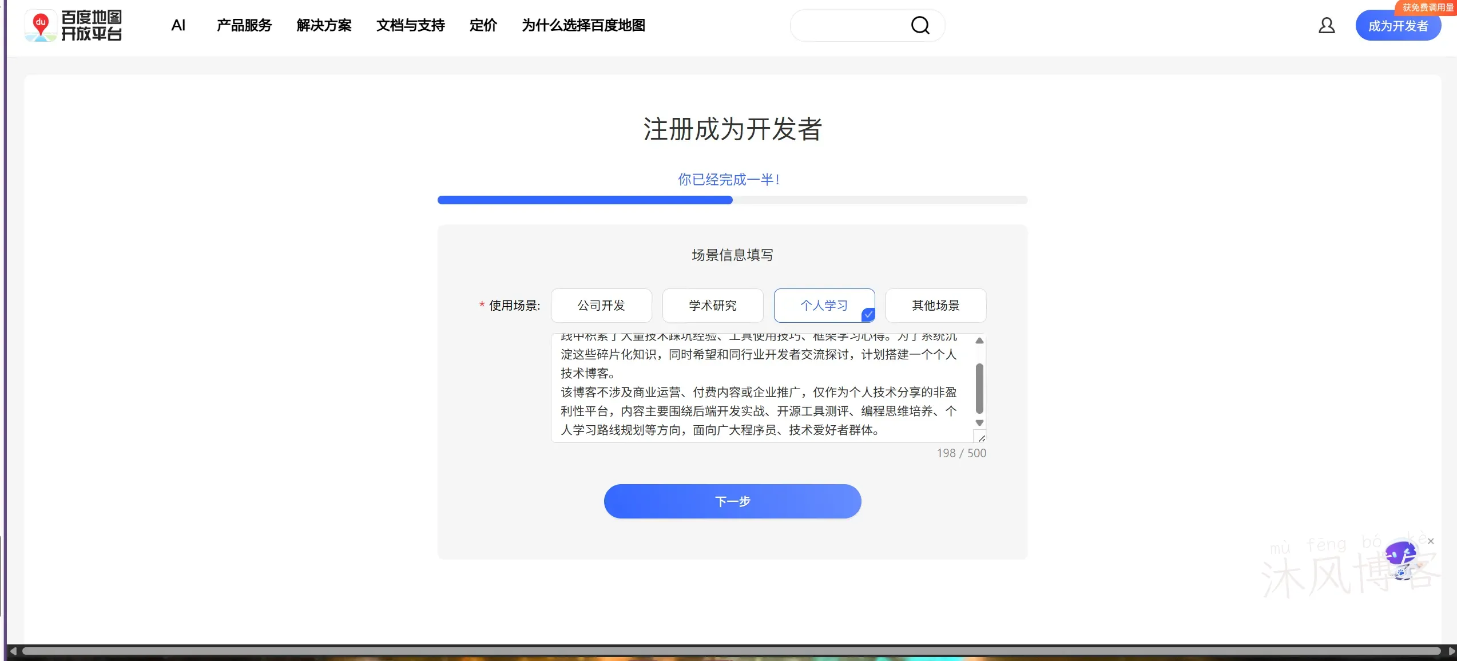The width and height of the screenshot is (1457, 661).
Task: Open the 产品服务 dropdown menu
Action: click(244, 25)
